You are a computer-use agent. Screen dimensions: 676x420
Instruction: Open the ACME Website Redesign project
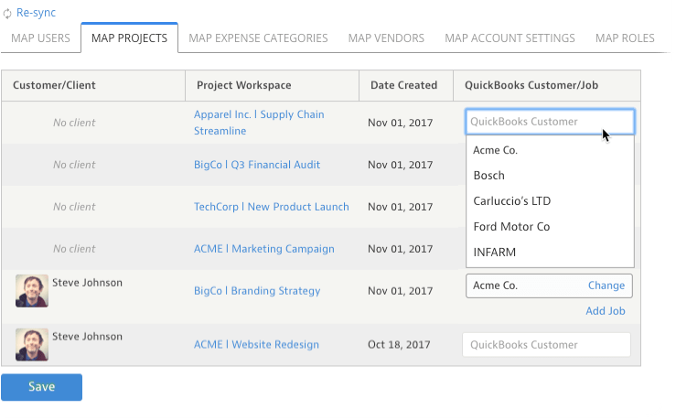point(256,345)
